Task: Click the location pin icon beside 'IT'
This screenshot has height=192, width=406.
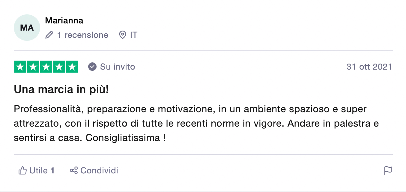Action: click(123, 35)
